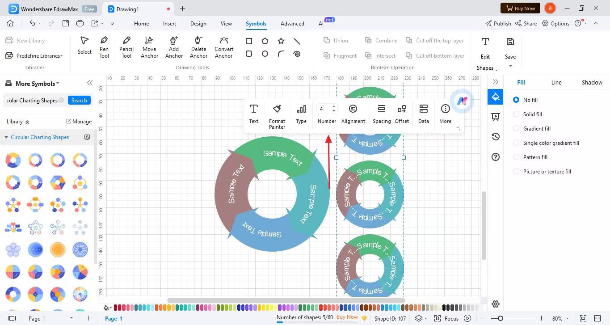Click the Home icon at top left
Image resolution: width=610 pixels, height=325 pixels.
click(10, 23)
